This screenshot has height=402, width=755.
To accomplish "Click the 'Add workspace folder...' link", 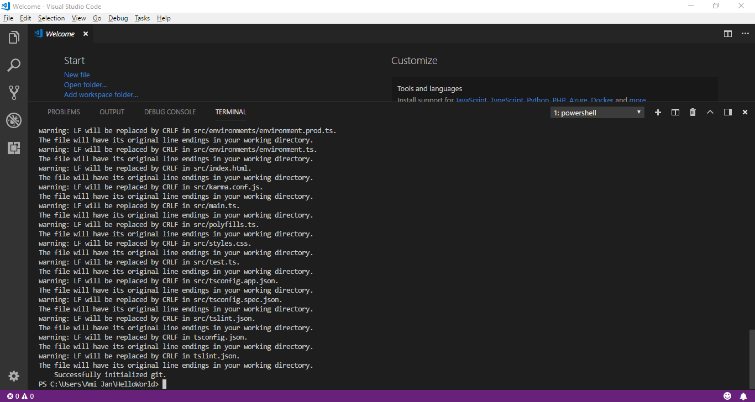I will [101, 94].
